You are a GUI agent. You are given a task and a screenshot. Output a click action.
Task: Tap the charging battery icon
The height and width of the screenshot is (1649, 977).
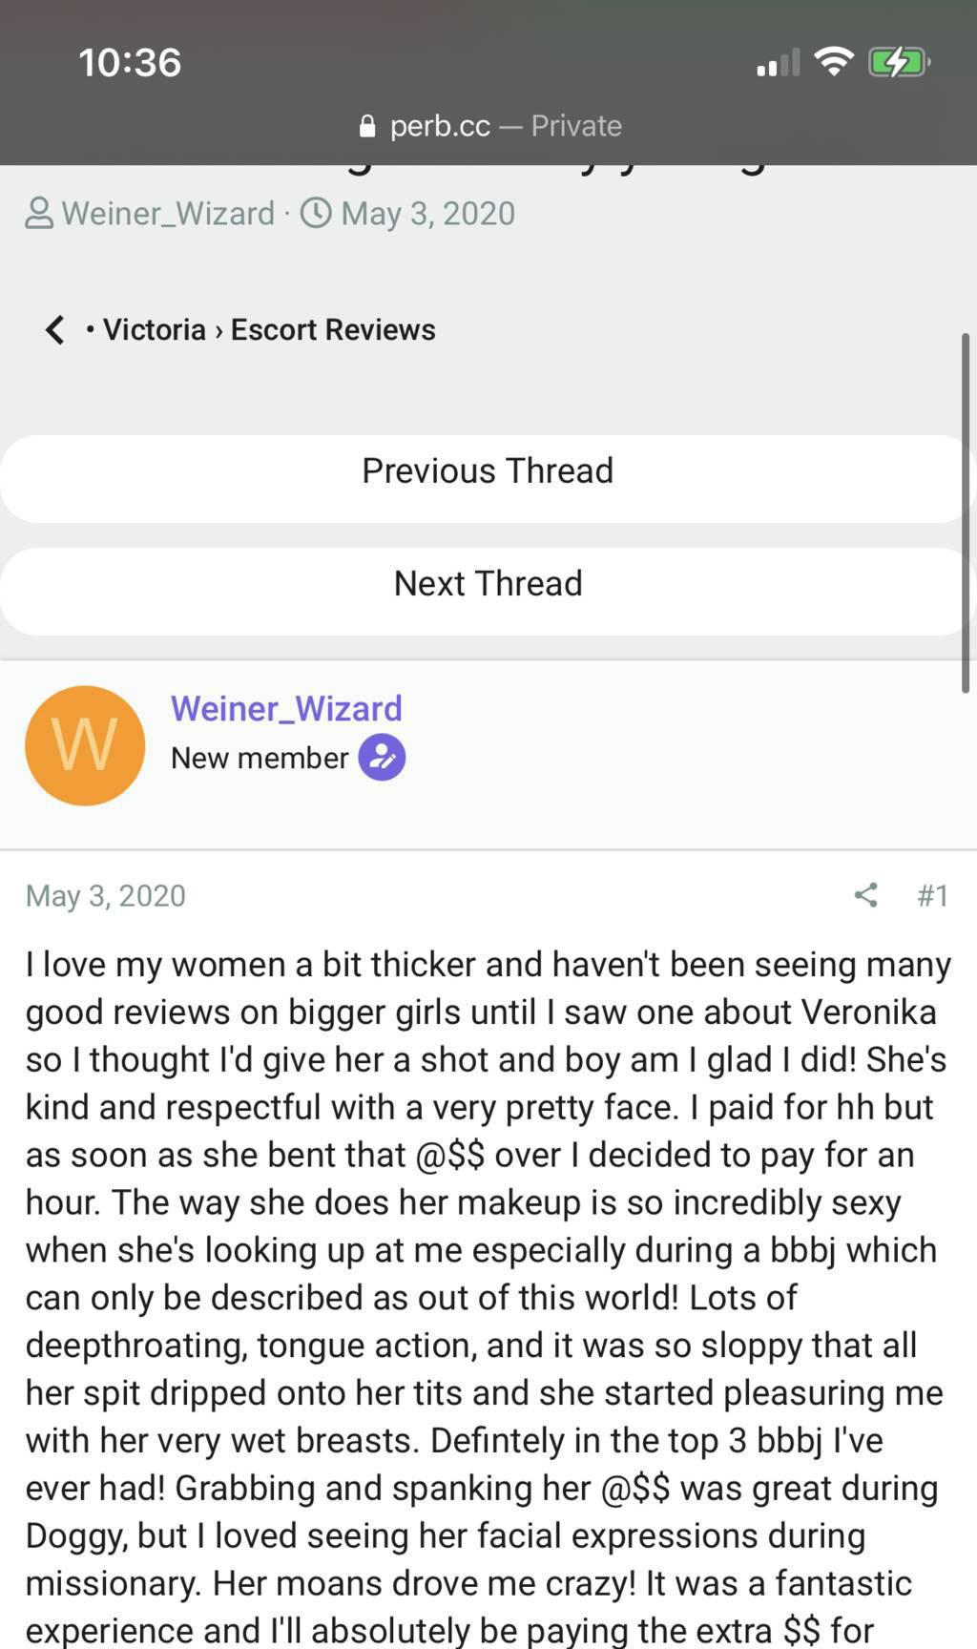pyautogui.click(x=898, y=63)
